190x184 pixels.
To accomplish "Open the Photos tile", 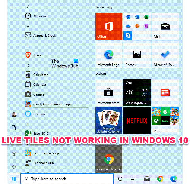I will (137, 54).
